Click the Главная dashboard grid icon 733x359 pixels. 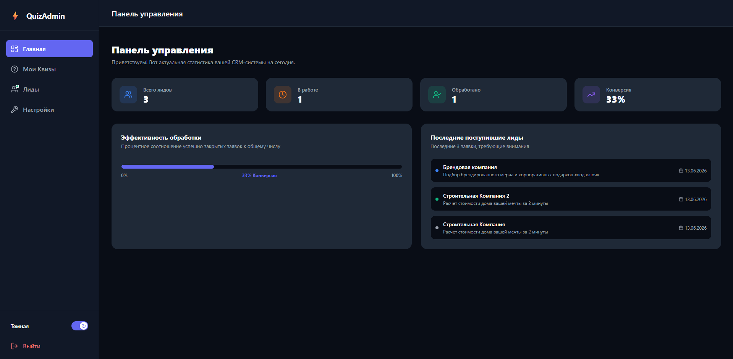coord(15,49)
